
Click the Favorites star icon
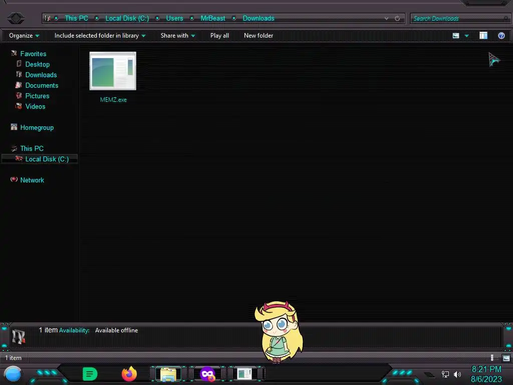coord(14,53)
